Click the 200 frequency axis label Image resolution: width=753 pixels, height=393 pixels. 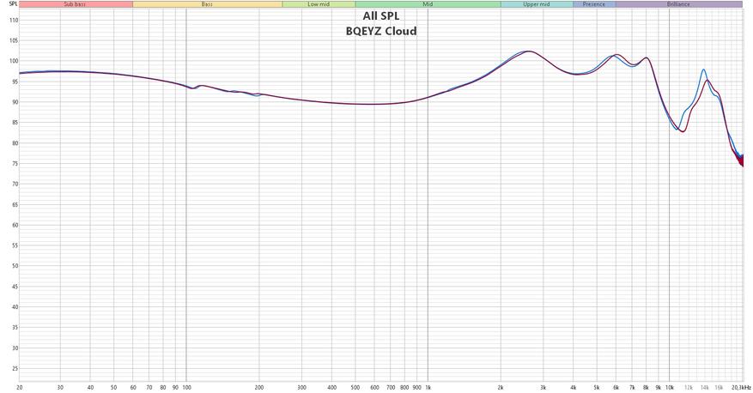pos(259,387)
